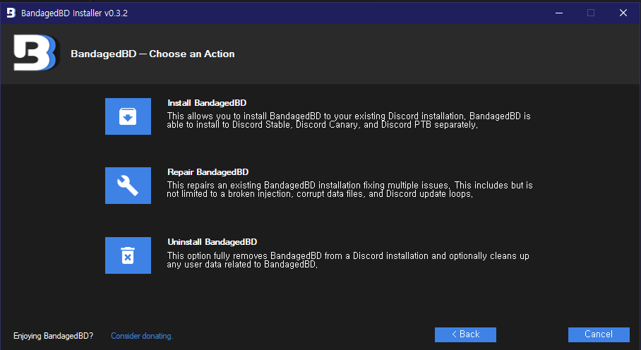Go back with the Back button
Image resolution: width=641 pixels, height=350 pixels.
(x=465, y=334)
